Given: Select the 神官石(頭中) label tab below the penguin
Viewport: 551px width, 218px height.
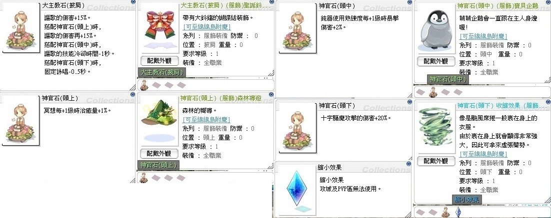Looking at the screenshot, I should pos(447,79).
